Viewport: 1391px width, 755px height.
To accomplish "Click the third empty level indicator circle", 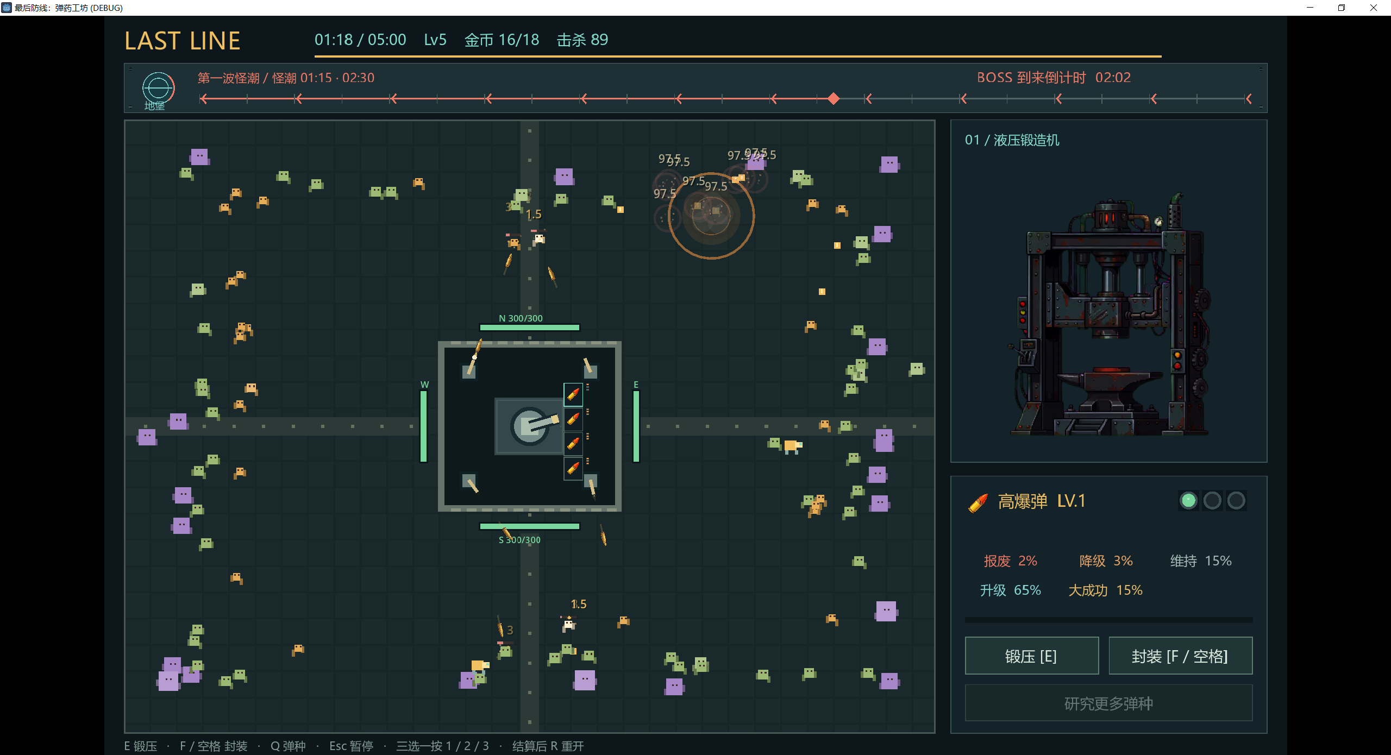I will tap(1236, 500).
